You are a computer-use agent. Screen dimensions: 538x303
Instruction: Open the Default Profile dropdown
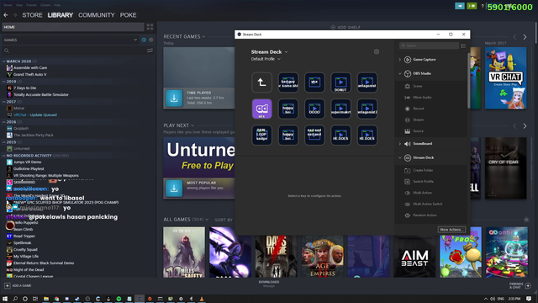(266, 59)
